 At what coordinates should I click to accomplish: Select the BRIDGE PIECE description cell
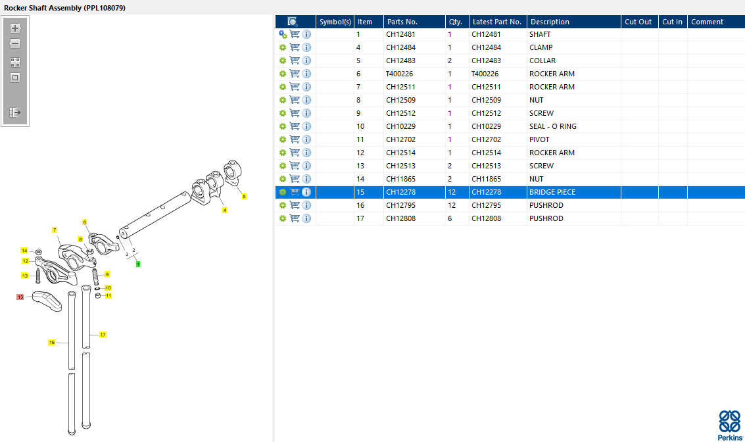[x=574, y=192]
